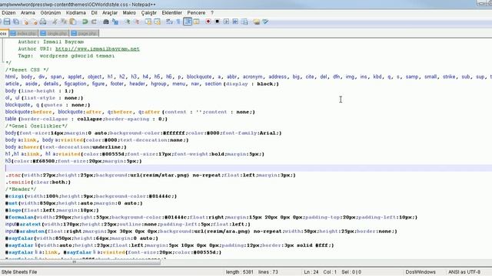Open the Araçlar menu
The height and width of the screenshot is (276, 492).
(x=110, y=13)
